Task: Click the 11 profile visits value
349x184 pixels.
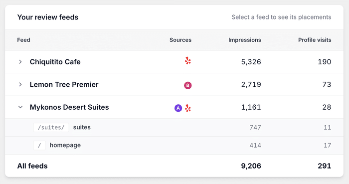Action: 328,128
